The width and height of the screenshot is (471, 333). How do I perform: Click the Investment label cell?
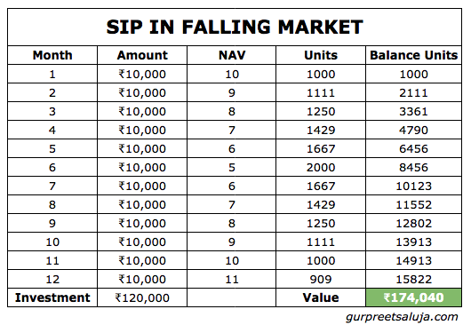[x=52, y=297]
